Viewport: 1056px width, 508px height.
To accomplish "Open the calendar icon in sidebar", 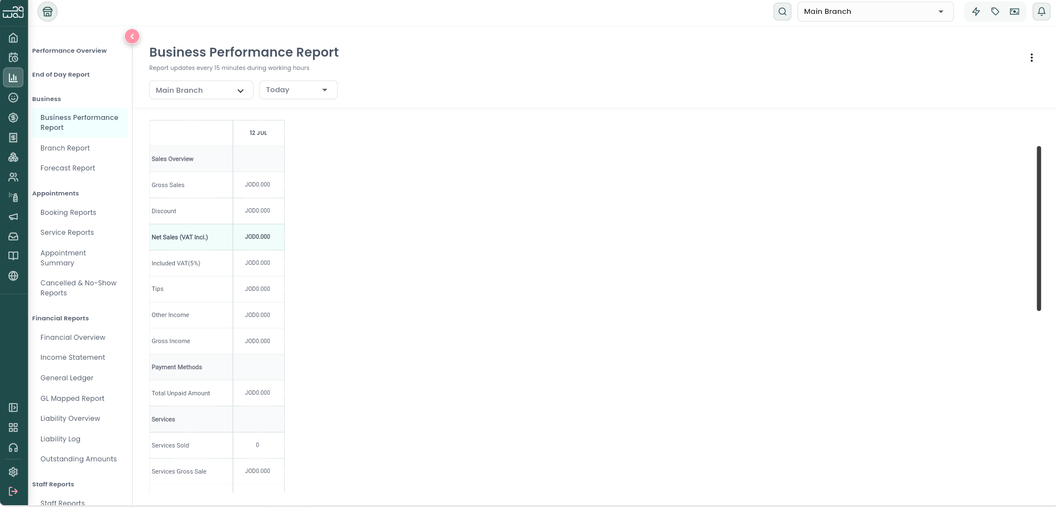I will point(13,57).
